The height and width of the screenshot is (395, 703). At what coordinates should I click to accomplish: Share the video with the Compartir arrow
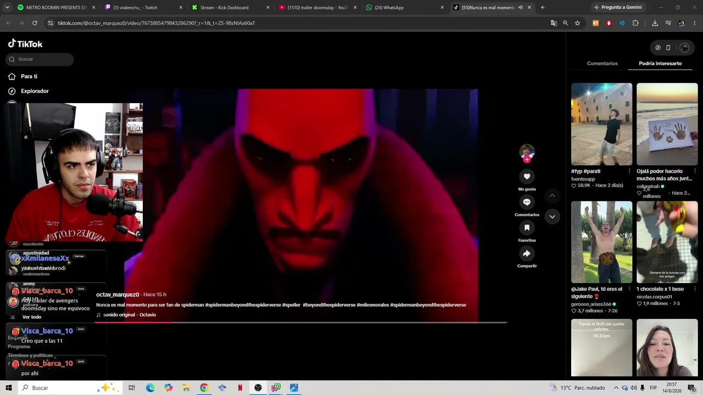pos(527,253)
